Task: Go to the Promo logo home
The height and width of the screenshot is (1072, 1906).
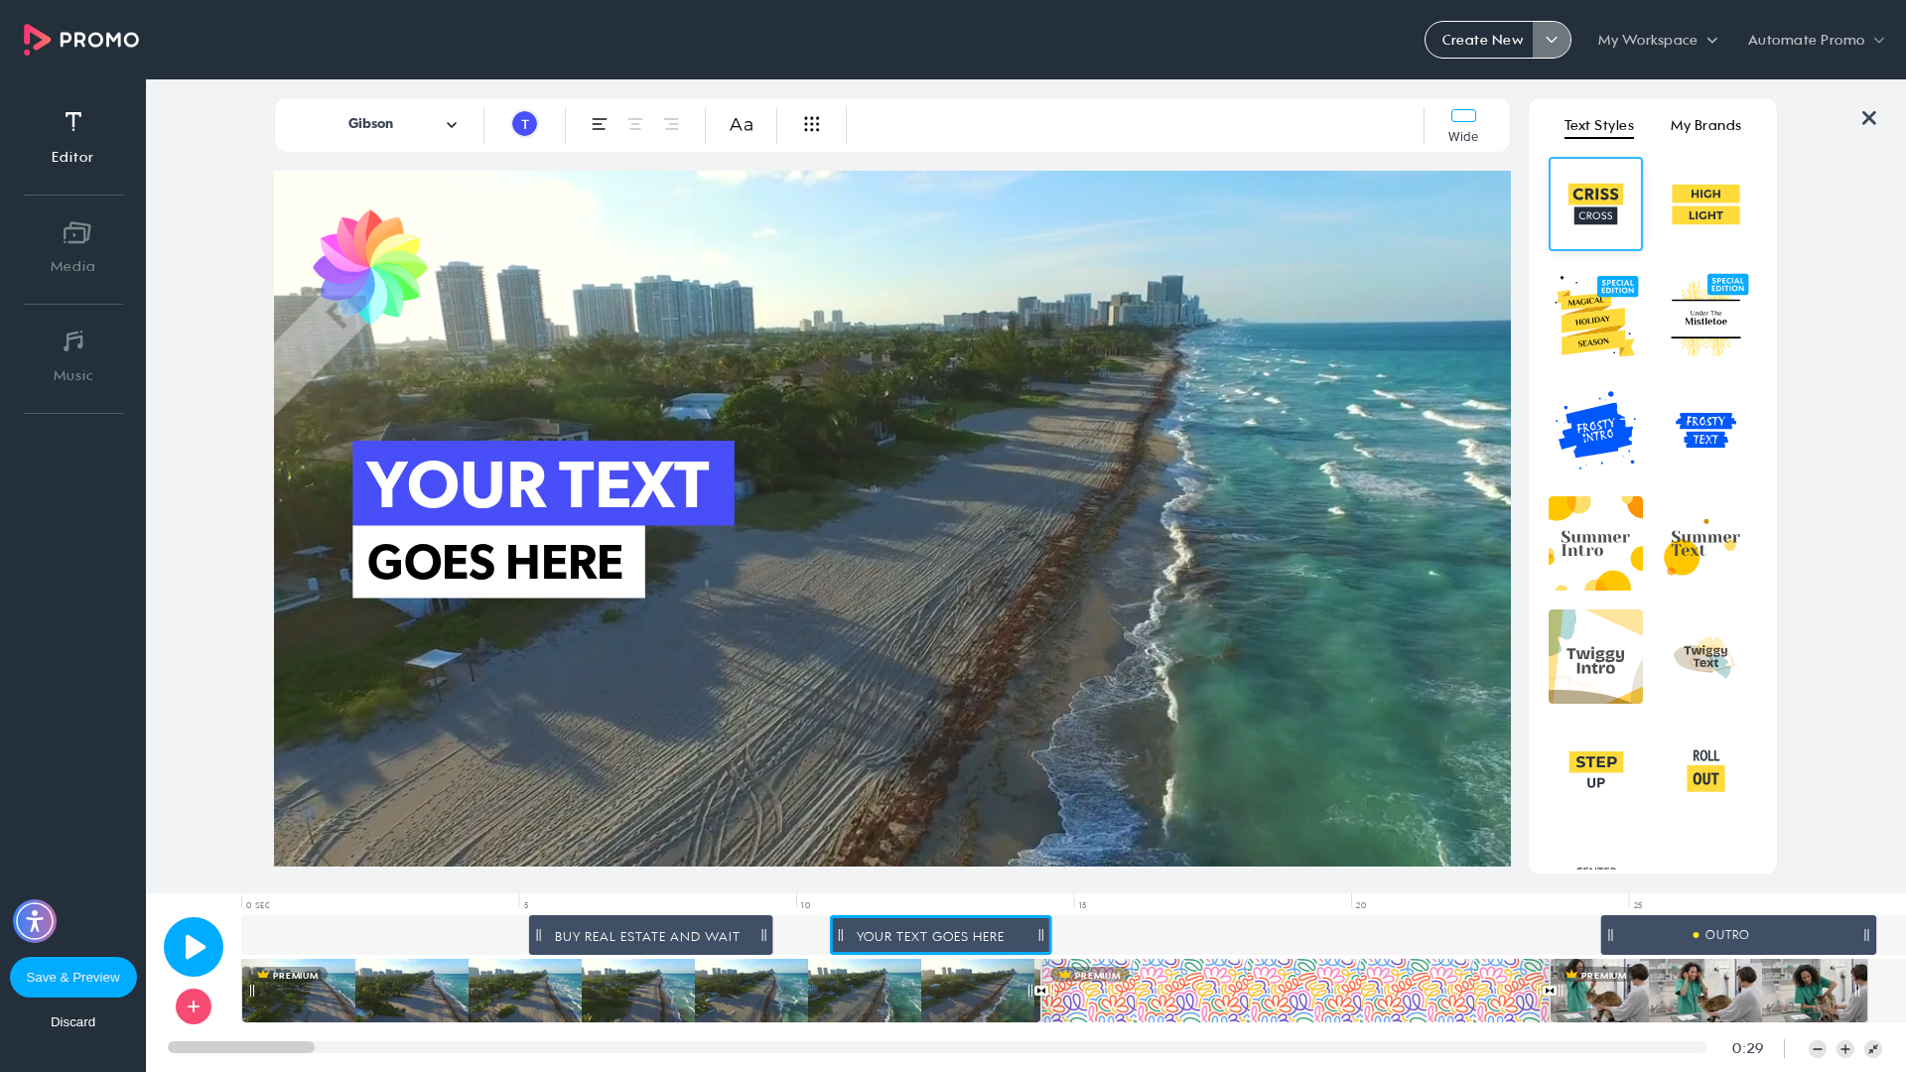Action: click(x=81, y=40)
